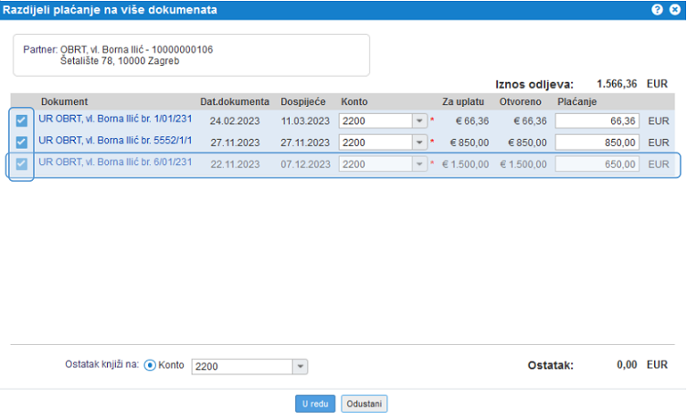This screenshot has width=687, height=419.
Task: Click due date 11.03.2023
Action: pyautogui.click(x=305, y=120)
